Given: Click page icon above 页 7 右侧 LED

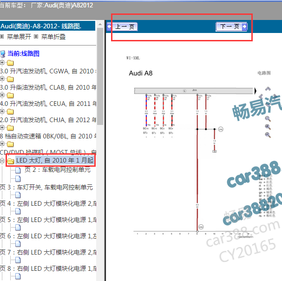Looking at the screenshot, I should 18,243.
